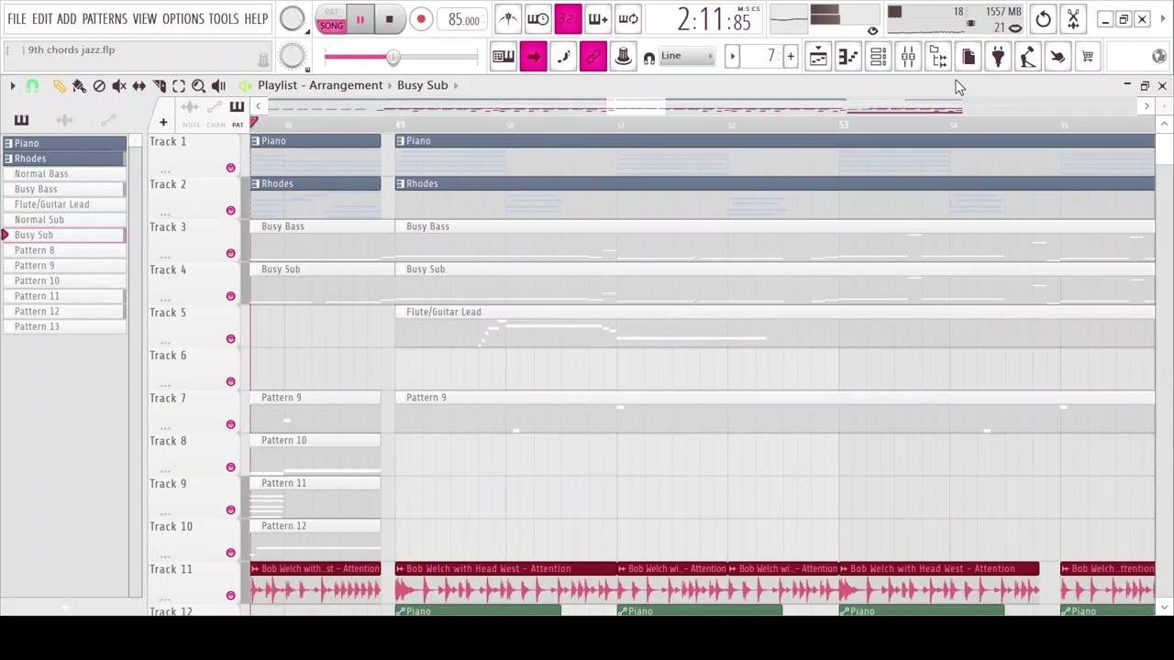
Task: Open the Playlist view from toolbar
Action: [818, 57]
